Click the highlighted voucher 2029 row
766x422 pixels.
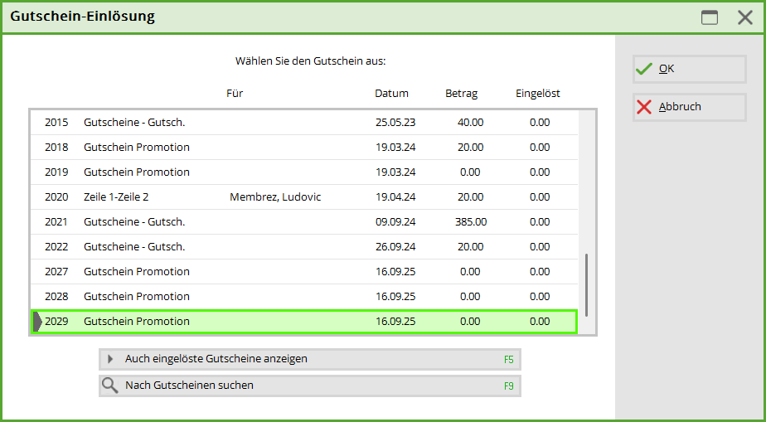point(303,322)
